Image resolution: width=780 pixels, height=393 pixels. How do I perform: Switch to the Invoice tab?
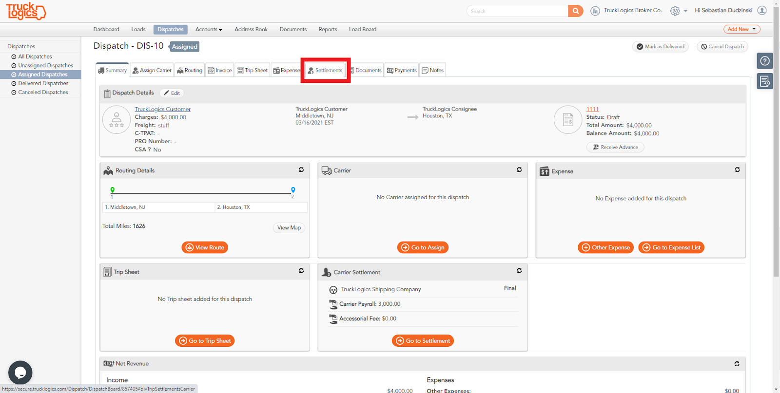[219, 70]
